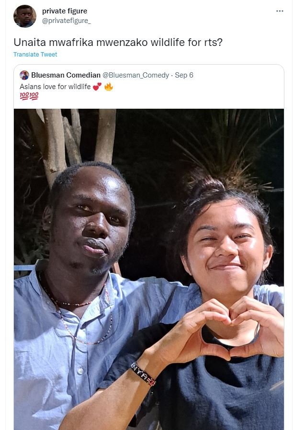Click the Bluesman Comedian name
Viewport: 293px width, 430px height.
click(x=66, y=75)
